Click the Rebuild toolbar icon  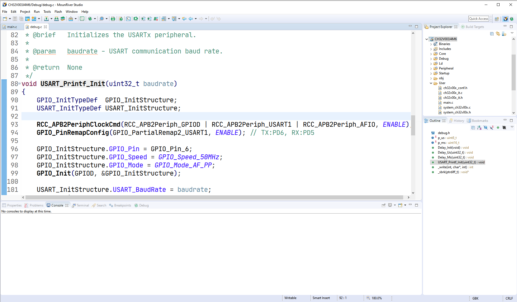[x=57, y=19]
